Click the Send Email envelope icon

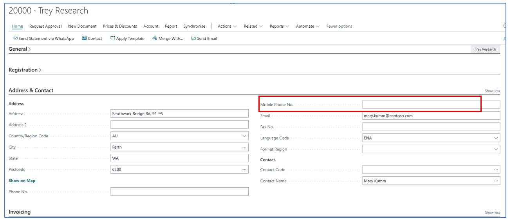[193, 38]
